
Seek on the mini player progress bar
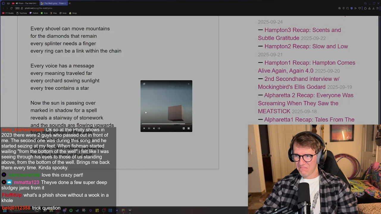tap(166, 124)
